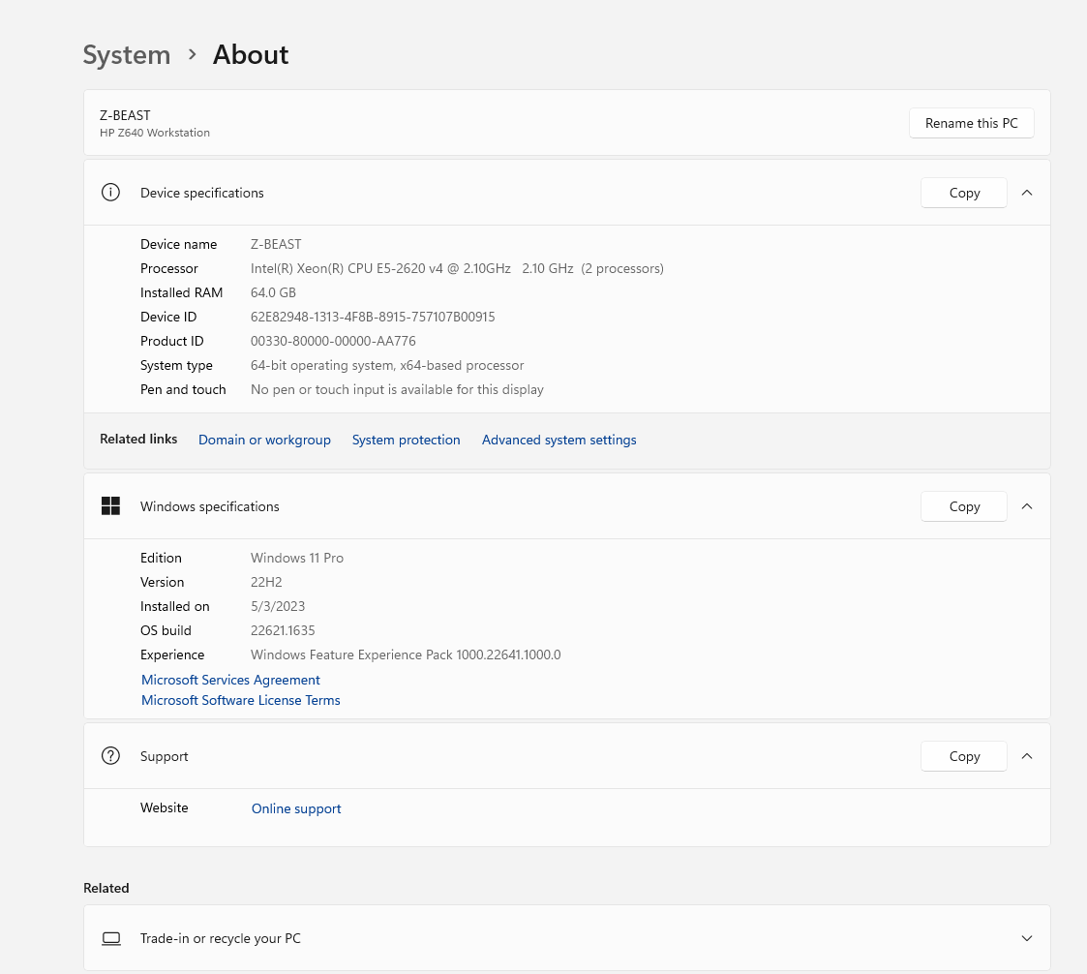Copy the Device specifications
This screenshot has height=974, width=1087.
coord(964,193)
